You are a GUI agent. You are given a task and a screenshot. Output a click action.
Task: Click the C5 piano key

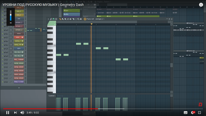point(52,46)
